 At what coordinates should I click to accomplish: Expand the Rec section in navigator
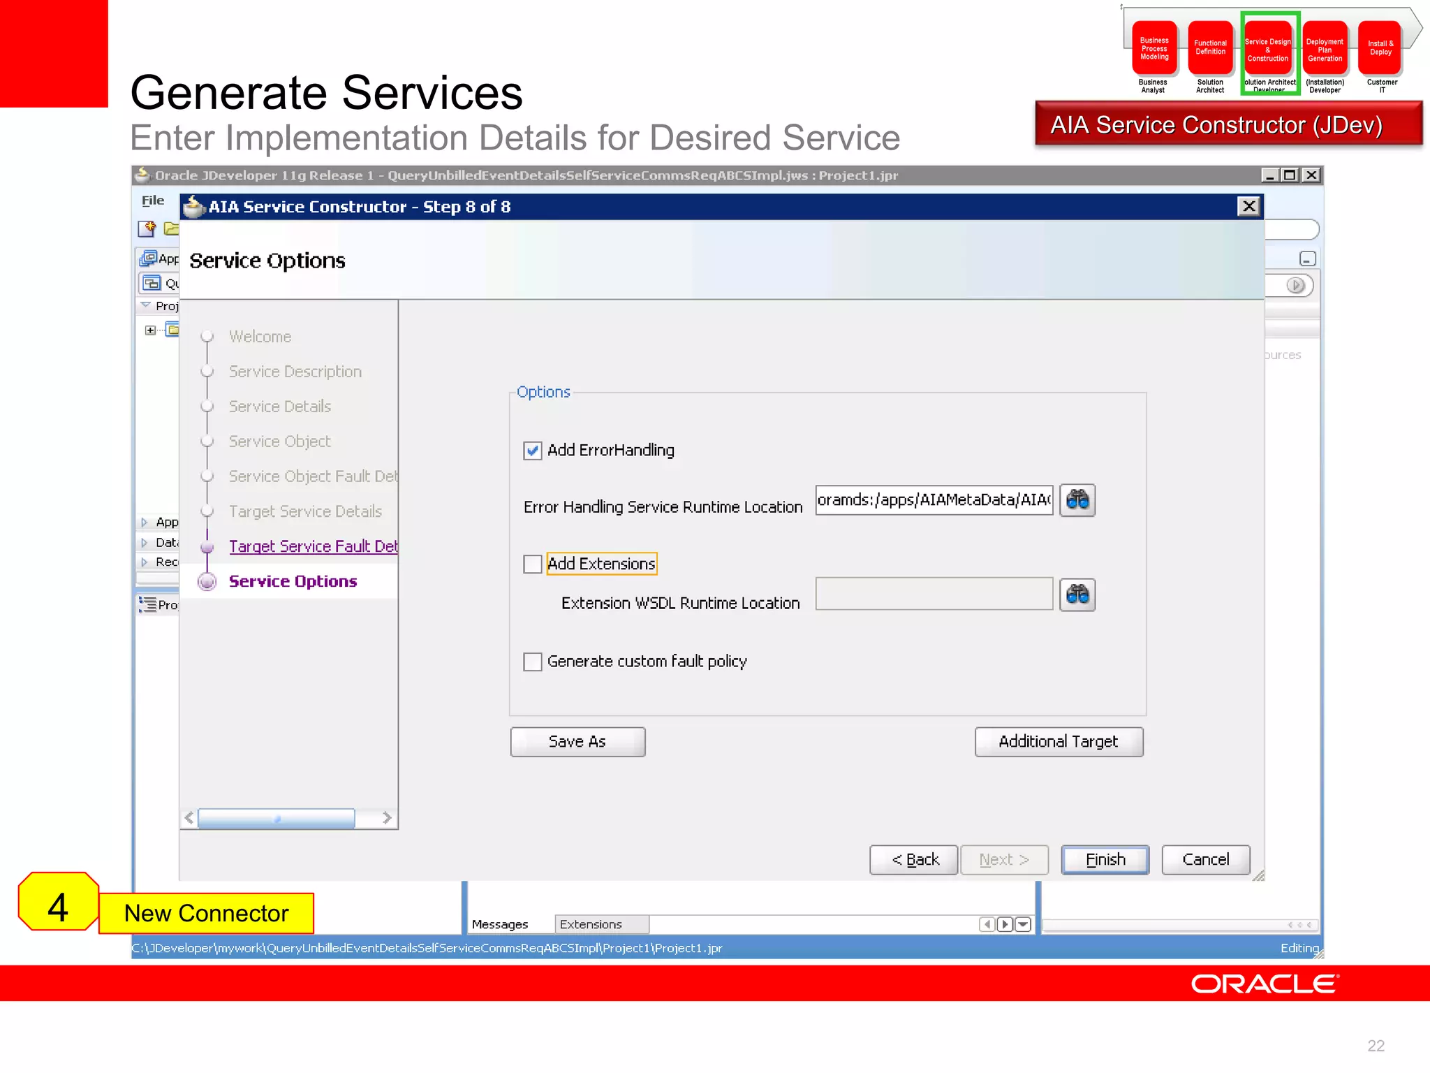[x=145, y=562]
